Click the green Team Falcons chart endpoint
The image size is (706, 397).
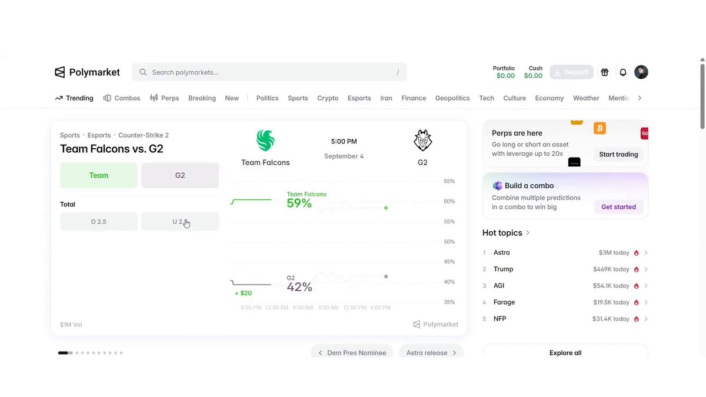386,208
